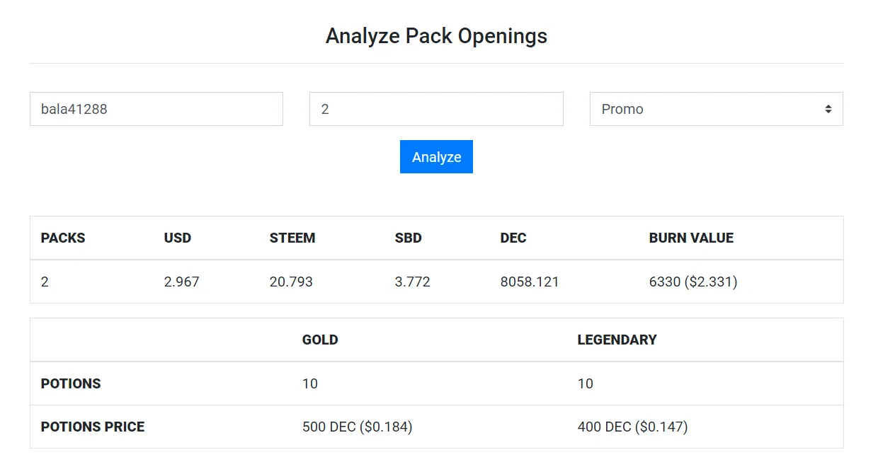The image size is (878, 457).
Task: Click the burn value 6330 ($2.331)
Action: [693, 282]
